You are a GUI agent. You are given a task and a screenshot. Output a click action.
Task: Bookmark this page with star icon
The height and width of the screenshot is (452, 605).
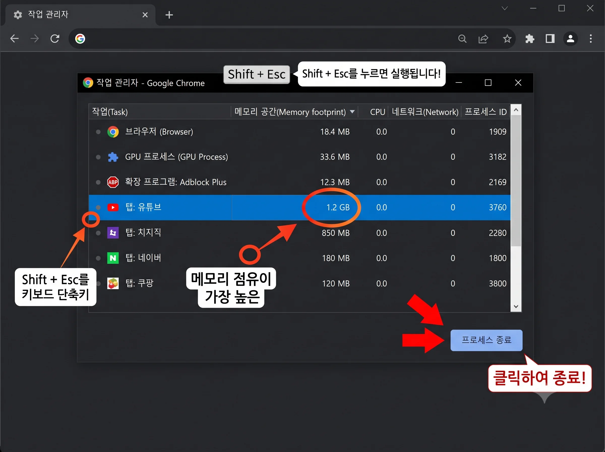pos(507,39)
